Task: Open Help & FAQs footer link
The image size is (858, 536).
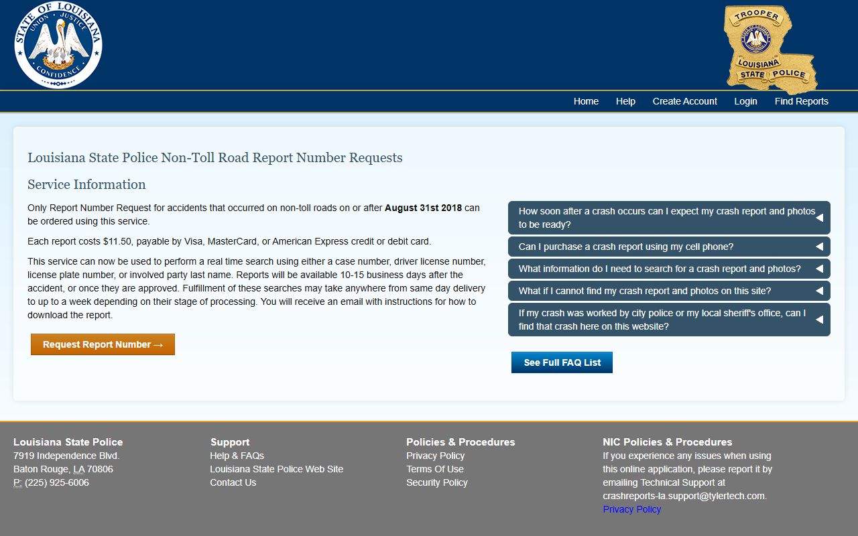Action: pyautogui.click(x=237, y=456)
